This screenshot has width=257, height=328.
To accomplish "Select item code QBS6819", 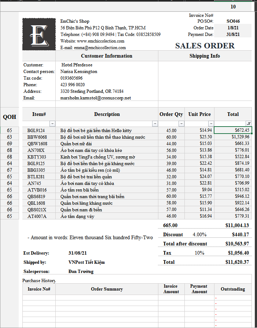I will 36,196.
